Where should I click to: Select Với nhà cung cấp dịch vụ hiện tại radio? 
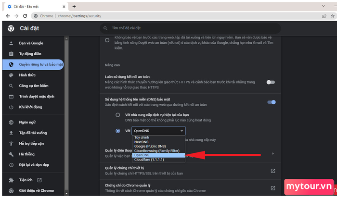click(x=118, y=115)
